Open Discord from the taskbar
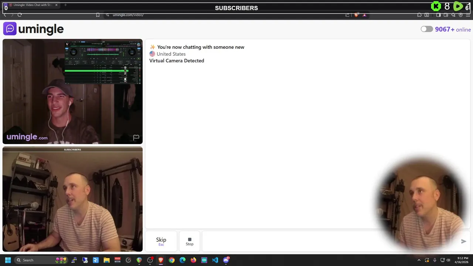 tap(226, 260)
